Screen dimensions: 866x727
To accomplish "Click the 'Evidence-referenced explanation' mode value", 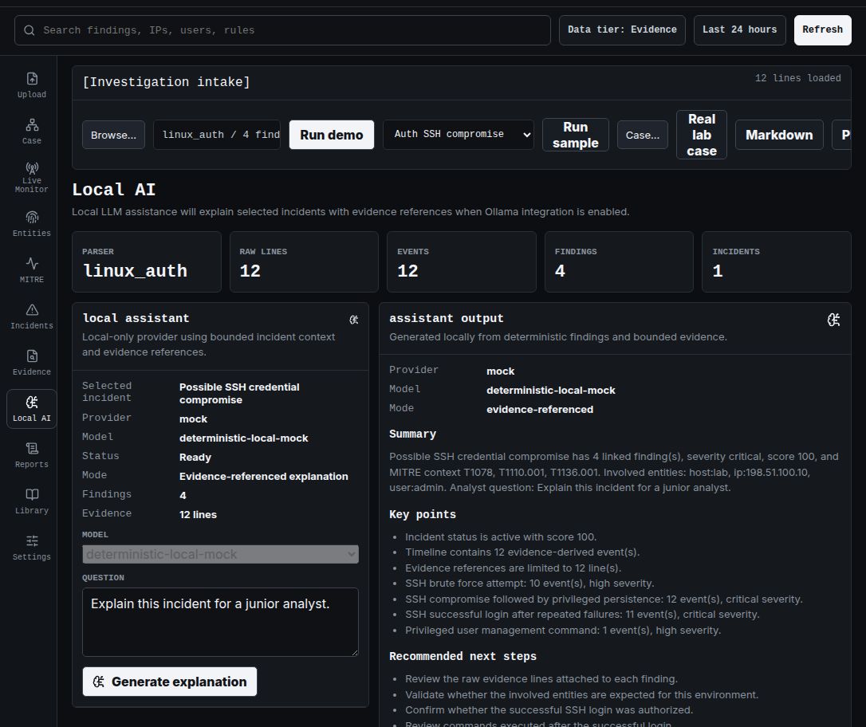I will tap(263, 477).
